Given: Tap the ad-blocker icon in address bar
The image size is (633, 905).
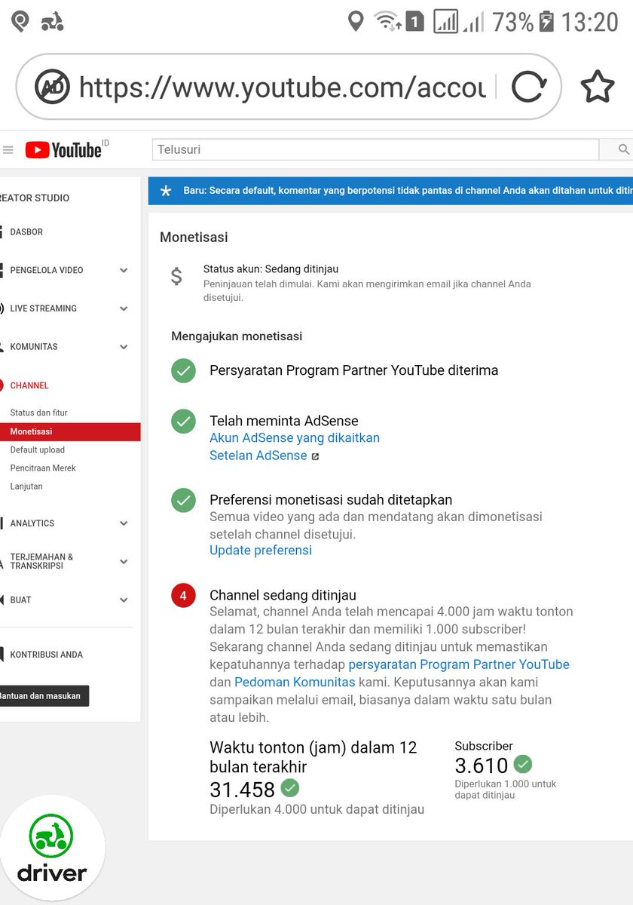Looking at the screenshot, I should pyautogui.click(x=52, y=87).
